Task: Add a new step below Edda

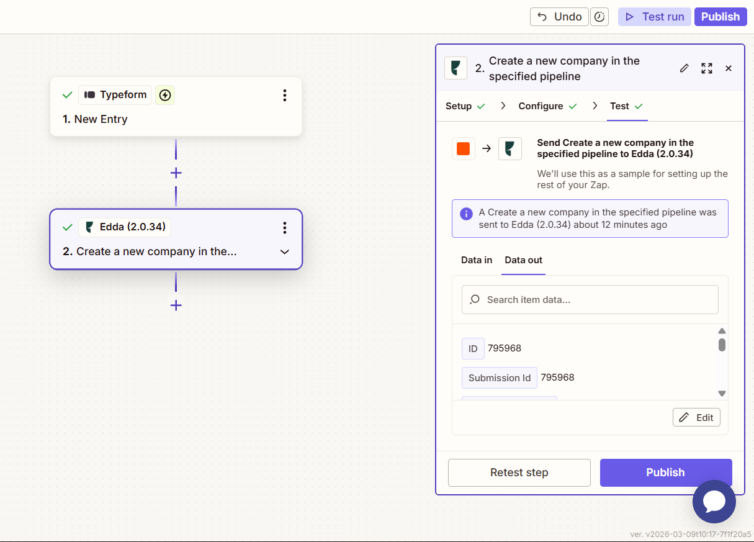Action: click(176, 305)
